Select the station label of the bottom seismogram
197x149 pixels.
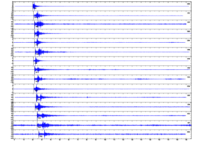tap(189, 132)
